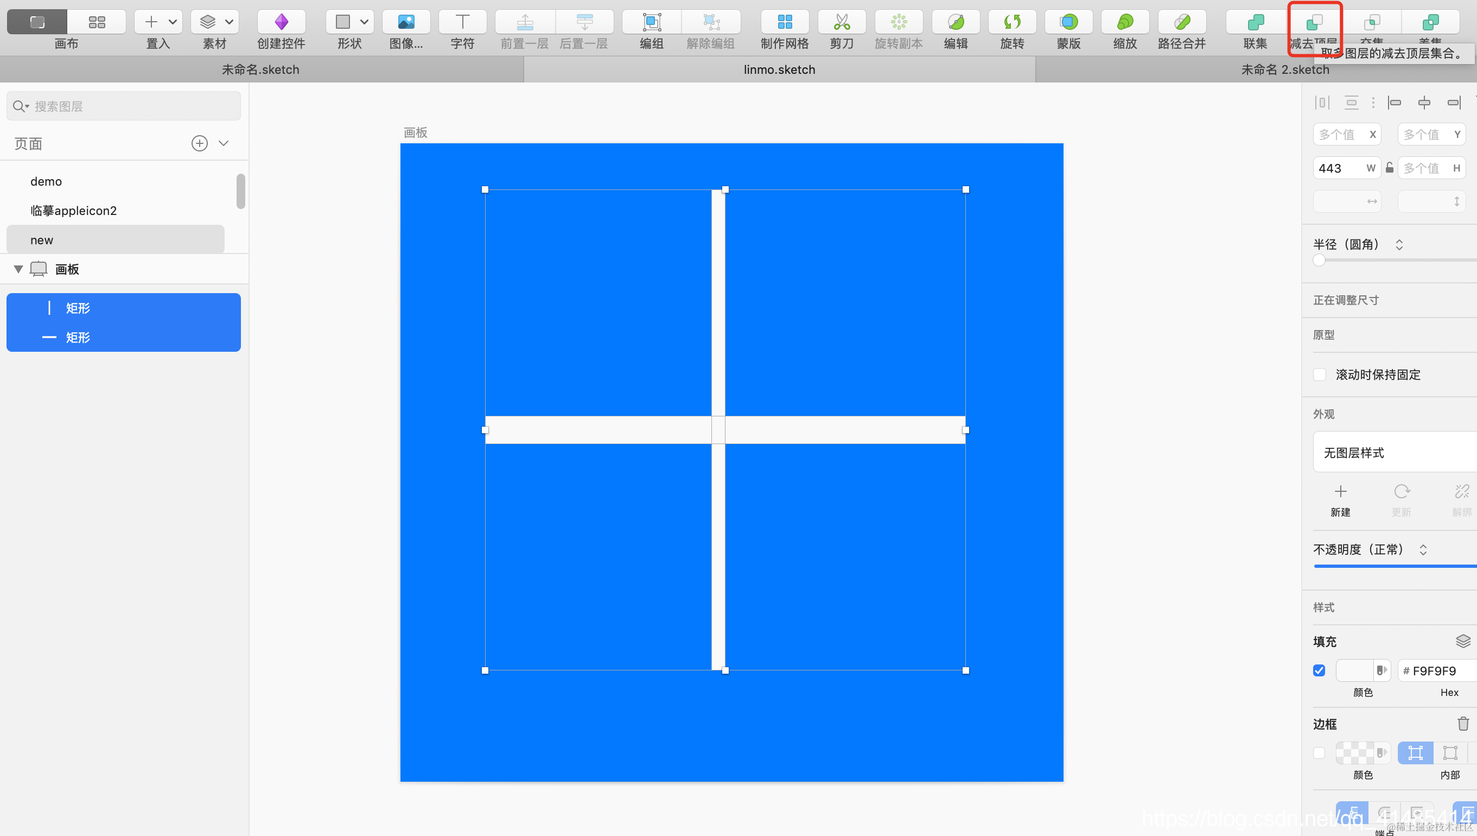Switch to 未命名.sketch tab

point(260,69)
